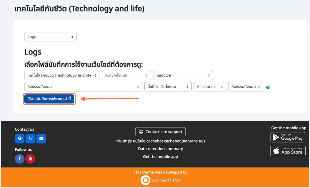Click the ออกจากระบบ logout link

pyautogui.click(x=193, y=141)
